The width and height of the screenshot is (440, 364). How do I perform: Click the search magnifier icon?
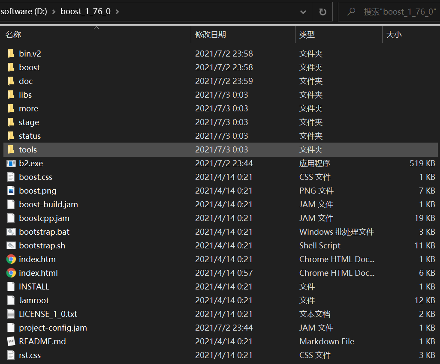pyautogui.click(x=351, y=12)
